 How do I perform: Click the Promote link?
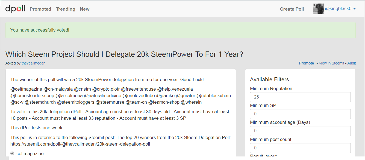click(307, 63)
